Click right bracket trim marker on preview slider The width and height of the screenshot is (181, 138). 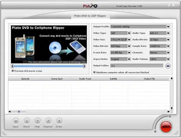pos(84,66)
